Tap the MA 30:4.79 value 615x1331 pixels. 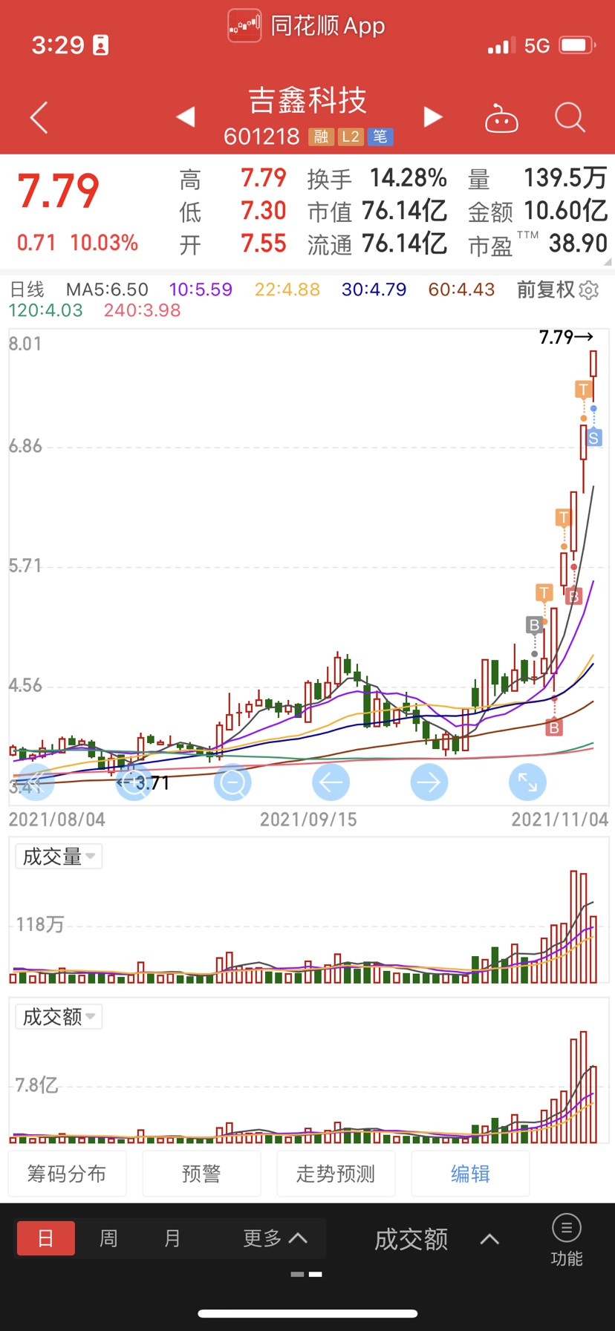point(374,290)
